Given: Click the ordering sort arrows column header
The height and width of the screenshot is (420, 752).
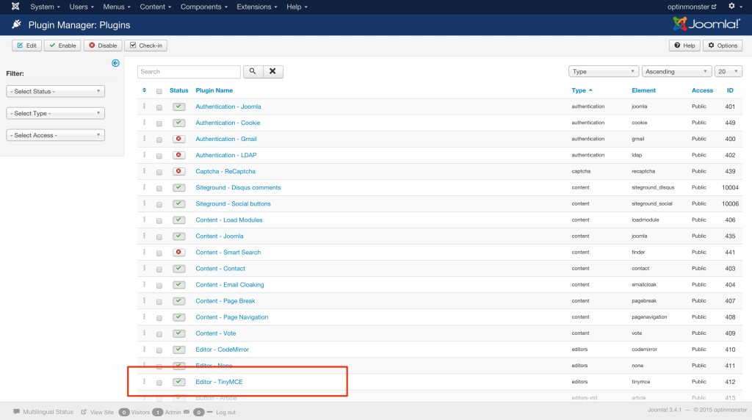Looking at the screenshot, I should pyautogui.click(x=145, y=90).
